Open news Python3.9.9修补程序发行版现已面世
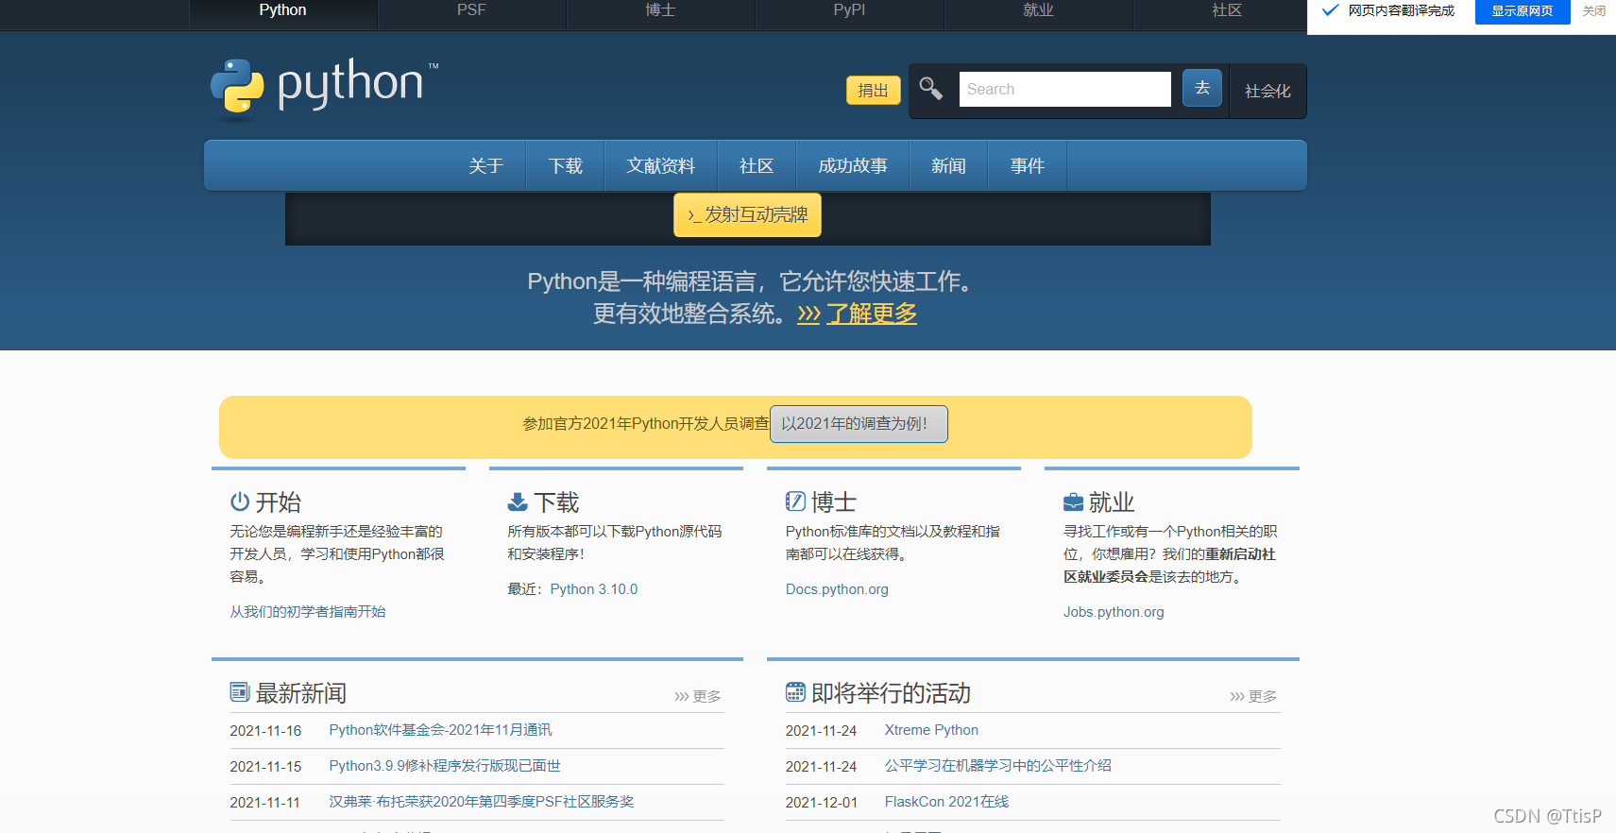The width and height of the screenshot is (1616, 833). [445, 766]
